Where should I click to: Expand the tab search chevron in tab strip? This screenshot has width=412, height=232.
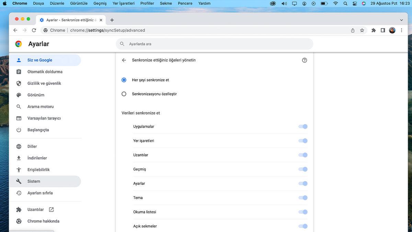[x=401, y=20]
